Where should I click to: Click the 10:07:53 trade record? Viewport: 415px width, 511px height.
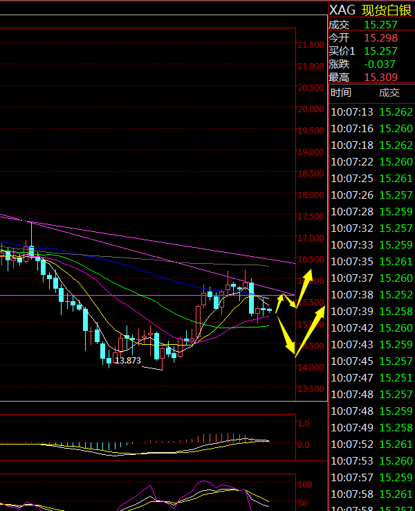pos(371,460)
